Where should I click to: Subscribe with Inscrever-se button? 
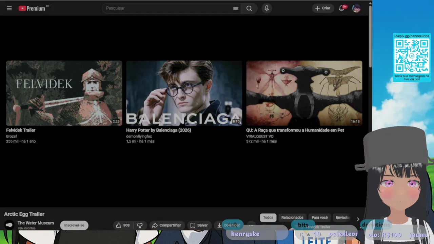pos(74,225)
